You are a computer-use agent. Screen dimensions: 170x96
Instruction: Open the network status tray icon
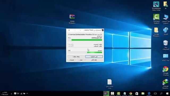tap(21, 94)
